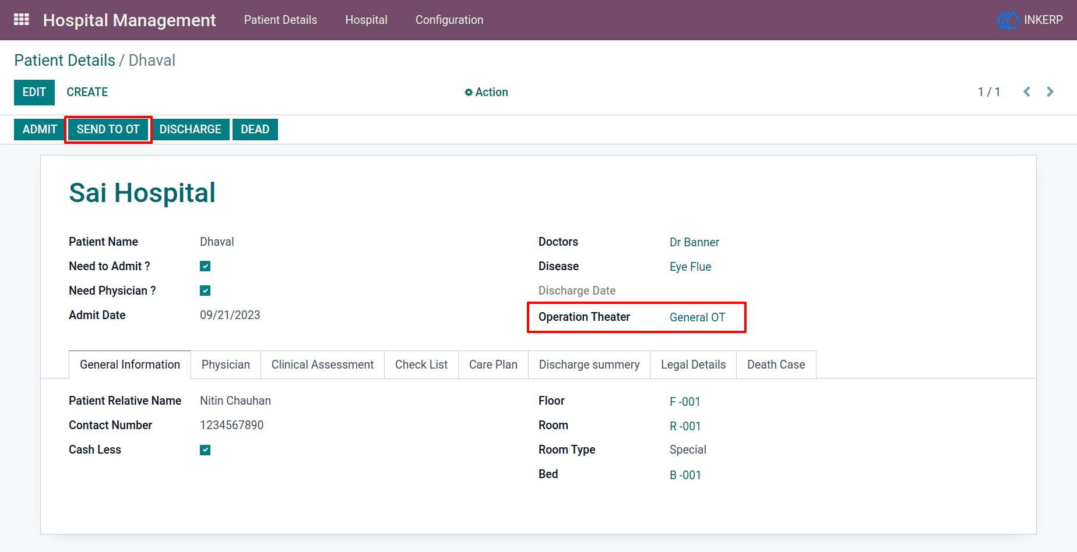
Task: Open the Dr Banner doctor link
Action: click(694, 242)
